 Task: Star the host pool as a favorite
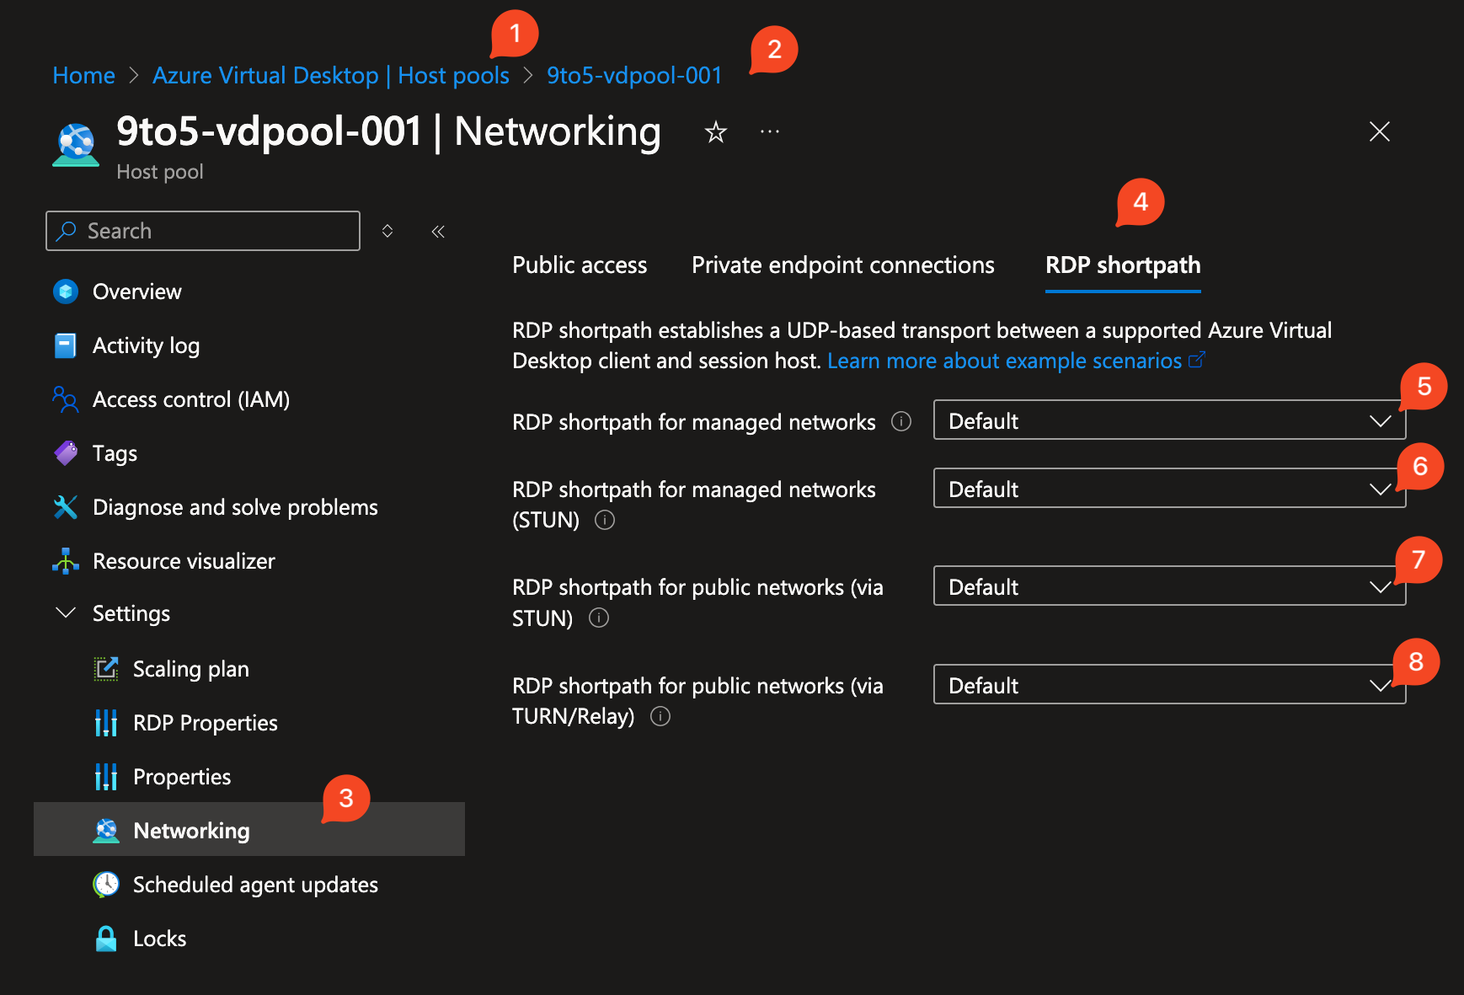715,132
